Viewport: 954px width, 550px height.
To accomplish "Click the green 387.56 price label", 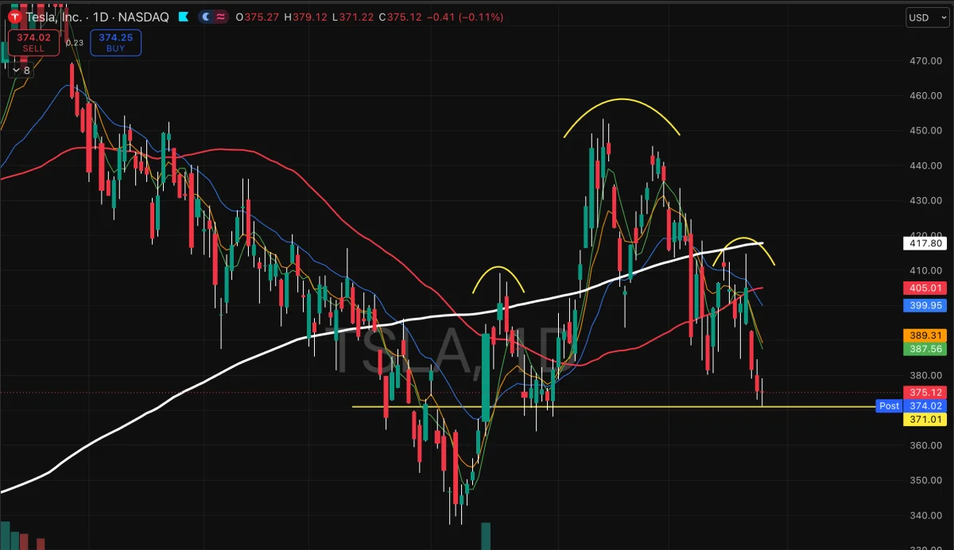I will coord(925,349).
